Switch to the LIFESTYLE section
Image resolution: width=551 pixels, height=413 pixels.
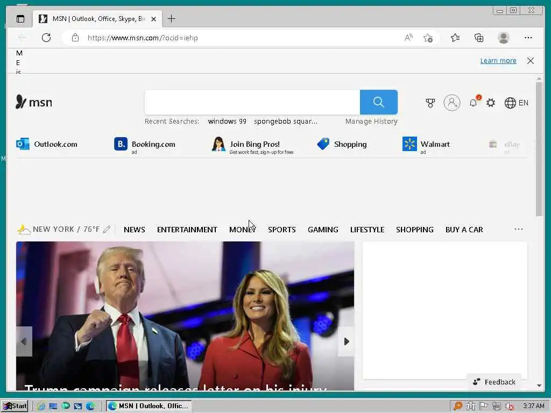[x=367, y=230]
